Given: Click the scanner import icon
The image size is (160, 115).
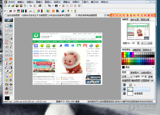Looking at the screenshot, I should coord(31,6).
